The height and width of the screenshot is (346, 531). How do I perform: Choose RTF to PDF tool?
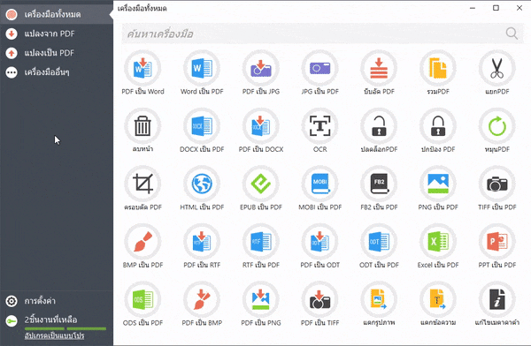pos(261,242)
